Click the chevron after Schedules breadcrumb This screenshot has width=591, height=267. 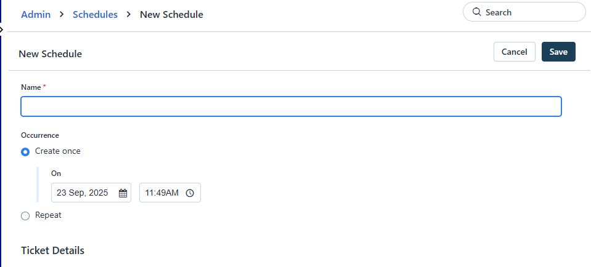tap(129, 14)
